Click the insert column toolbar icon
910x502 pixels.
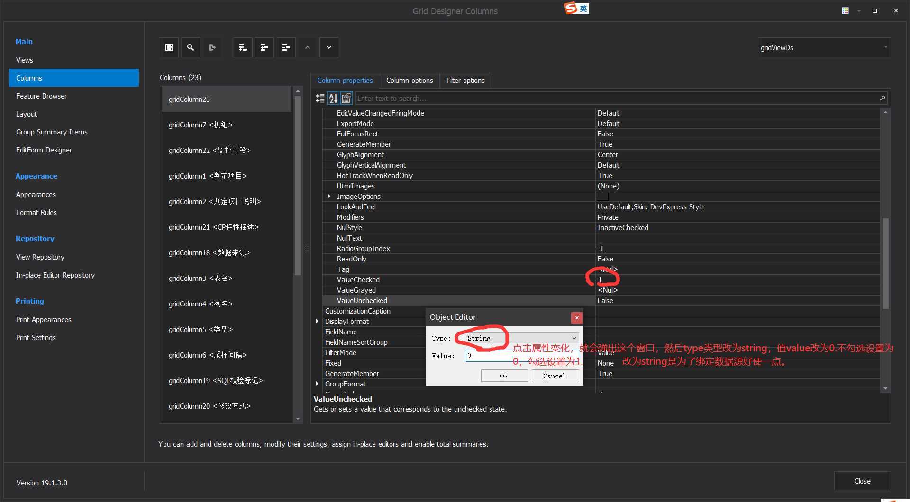[x=264, y=47]
